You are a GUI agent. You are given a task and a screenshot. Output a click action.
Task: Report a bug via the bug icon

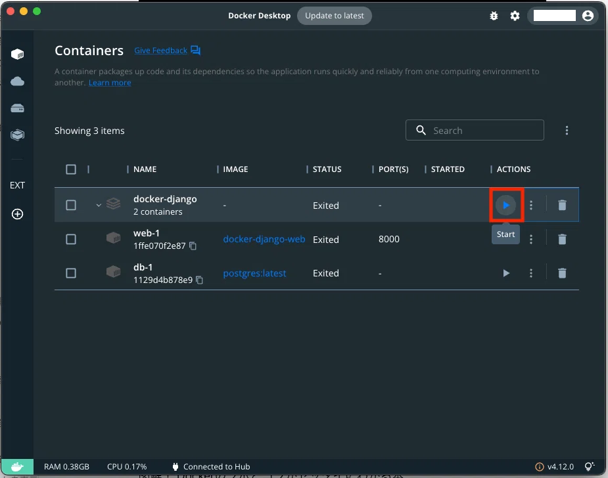click(494, 16)
